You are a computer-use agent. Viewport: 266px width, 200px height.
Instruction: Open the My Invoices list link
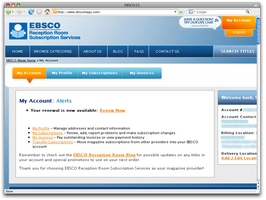pos(42,138)
